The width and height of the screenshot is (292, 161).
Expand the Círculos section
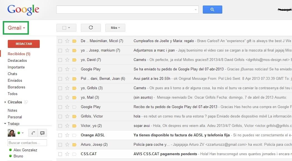[x=5, y=102]
